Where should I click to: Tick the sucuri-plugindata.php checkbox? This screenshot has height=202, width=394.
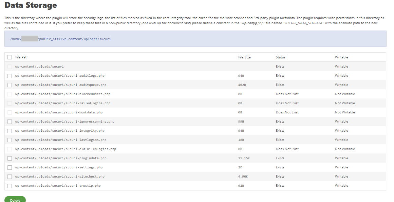coord(10,158)
